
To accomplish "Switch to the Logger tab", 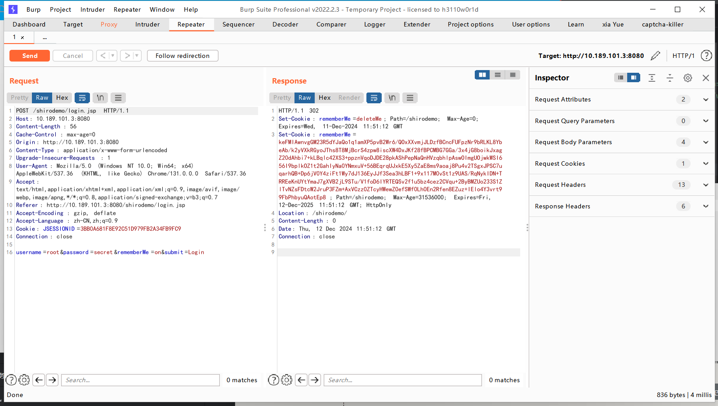I will [x=375, y=24].
